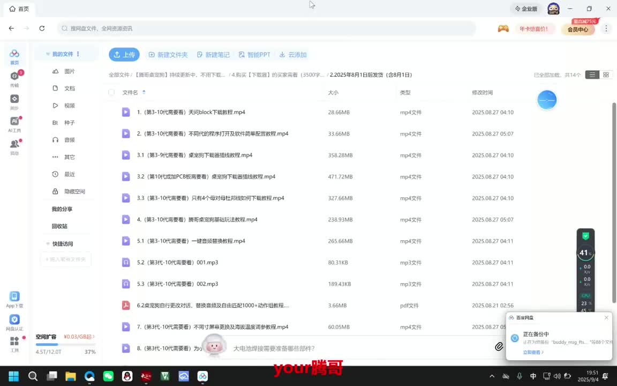This screenshot has height=386, width=617.
Task: Open File Explorer from taskbar
Action: 71,376
